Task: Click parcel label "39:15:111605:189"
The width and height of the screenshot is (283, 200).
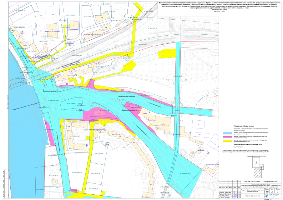Action: pyautogui.click(x=153, y=28)
